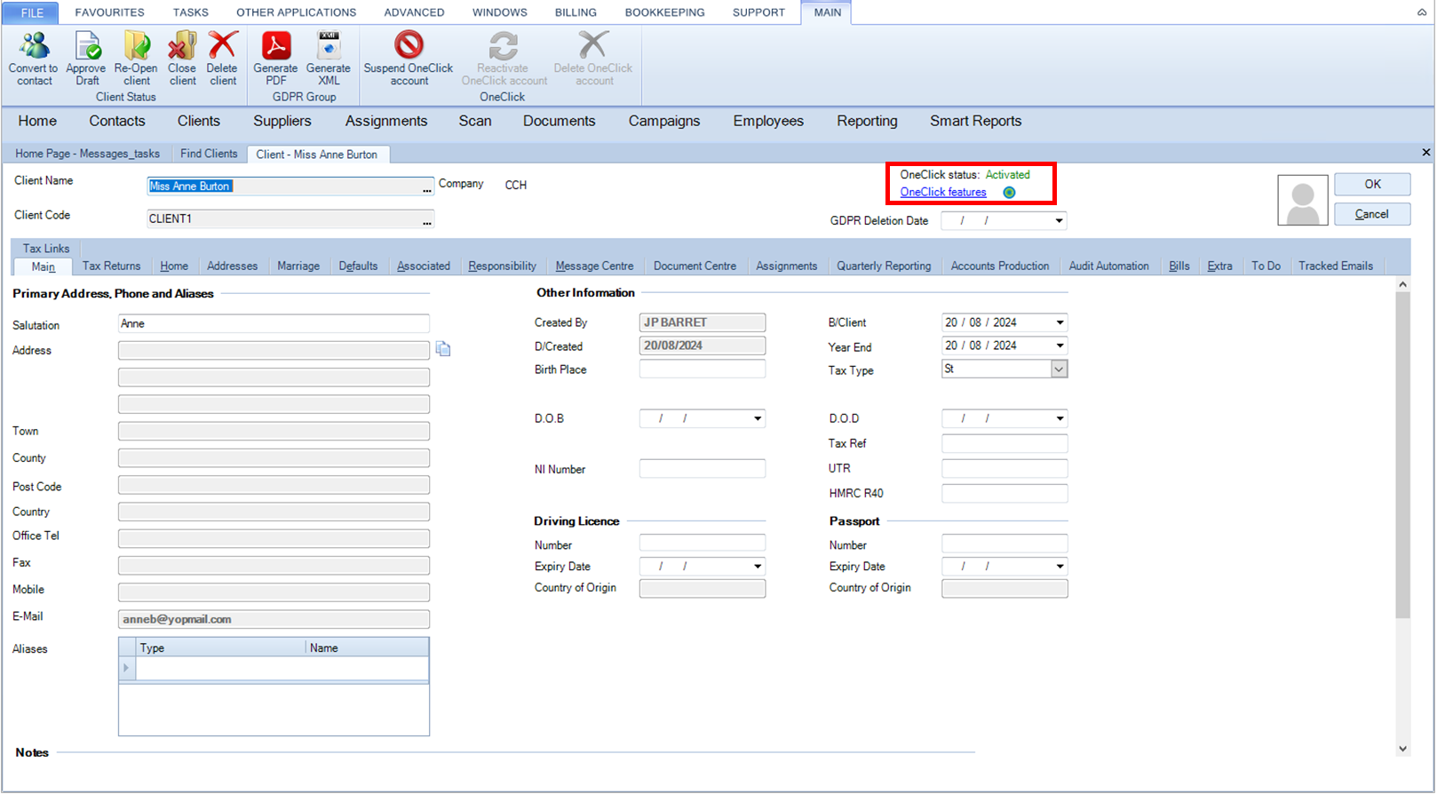1437x794 pixels.
Task: Open the OneClick features link
Action: [943, 193]
